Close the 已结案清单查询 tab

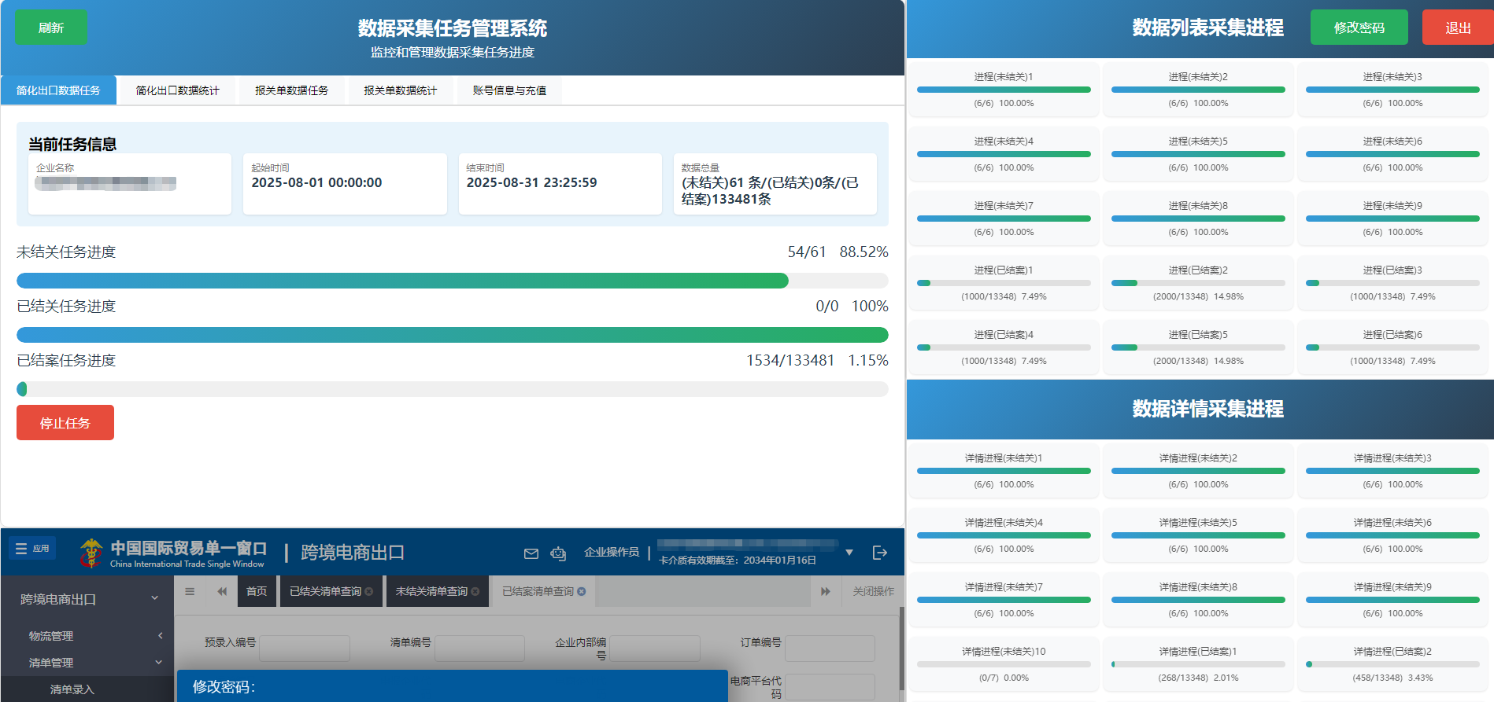coord(582,591)
